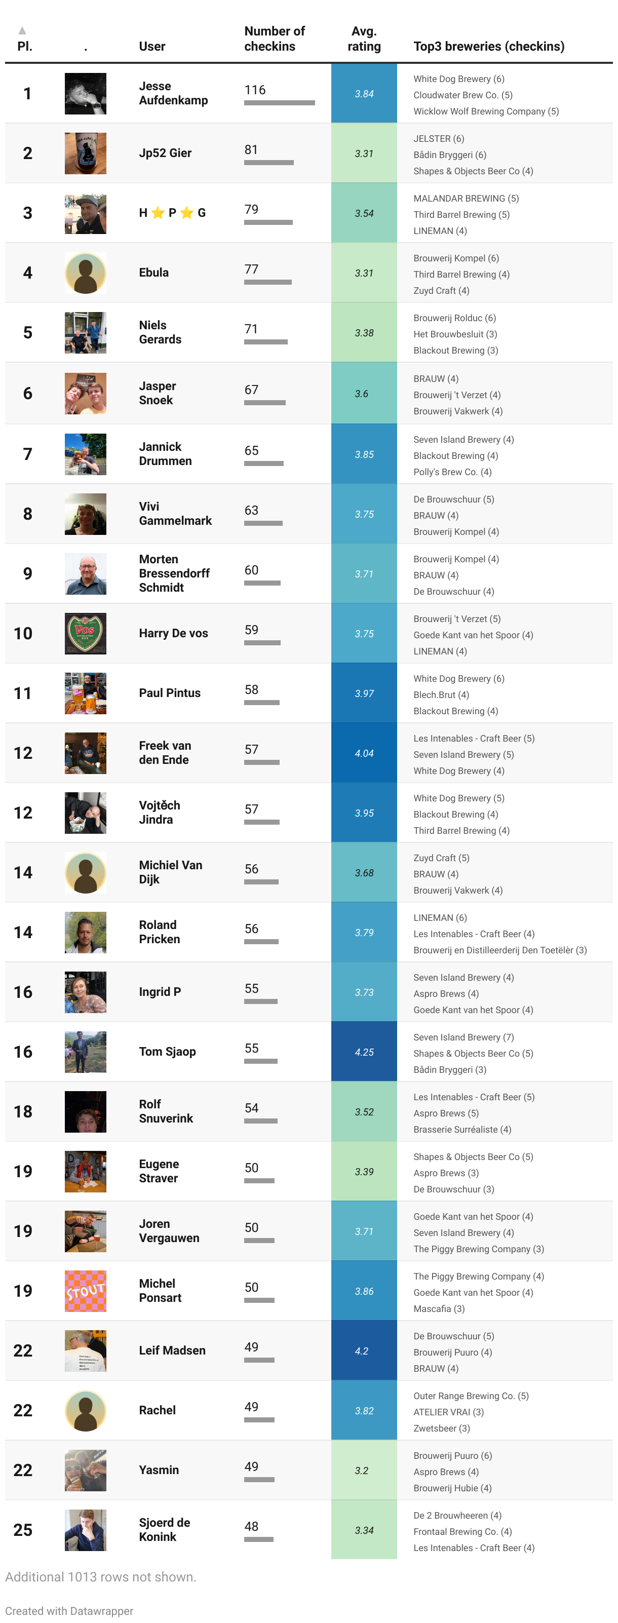
Task: Click the sort arrow above Pl. column
Action: click(22, 30)
